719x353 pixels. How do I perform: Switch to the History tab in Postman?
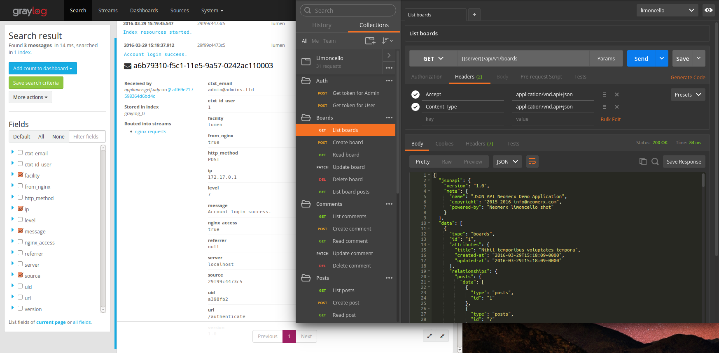point(322,25)
